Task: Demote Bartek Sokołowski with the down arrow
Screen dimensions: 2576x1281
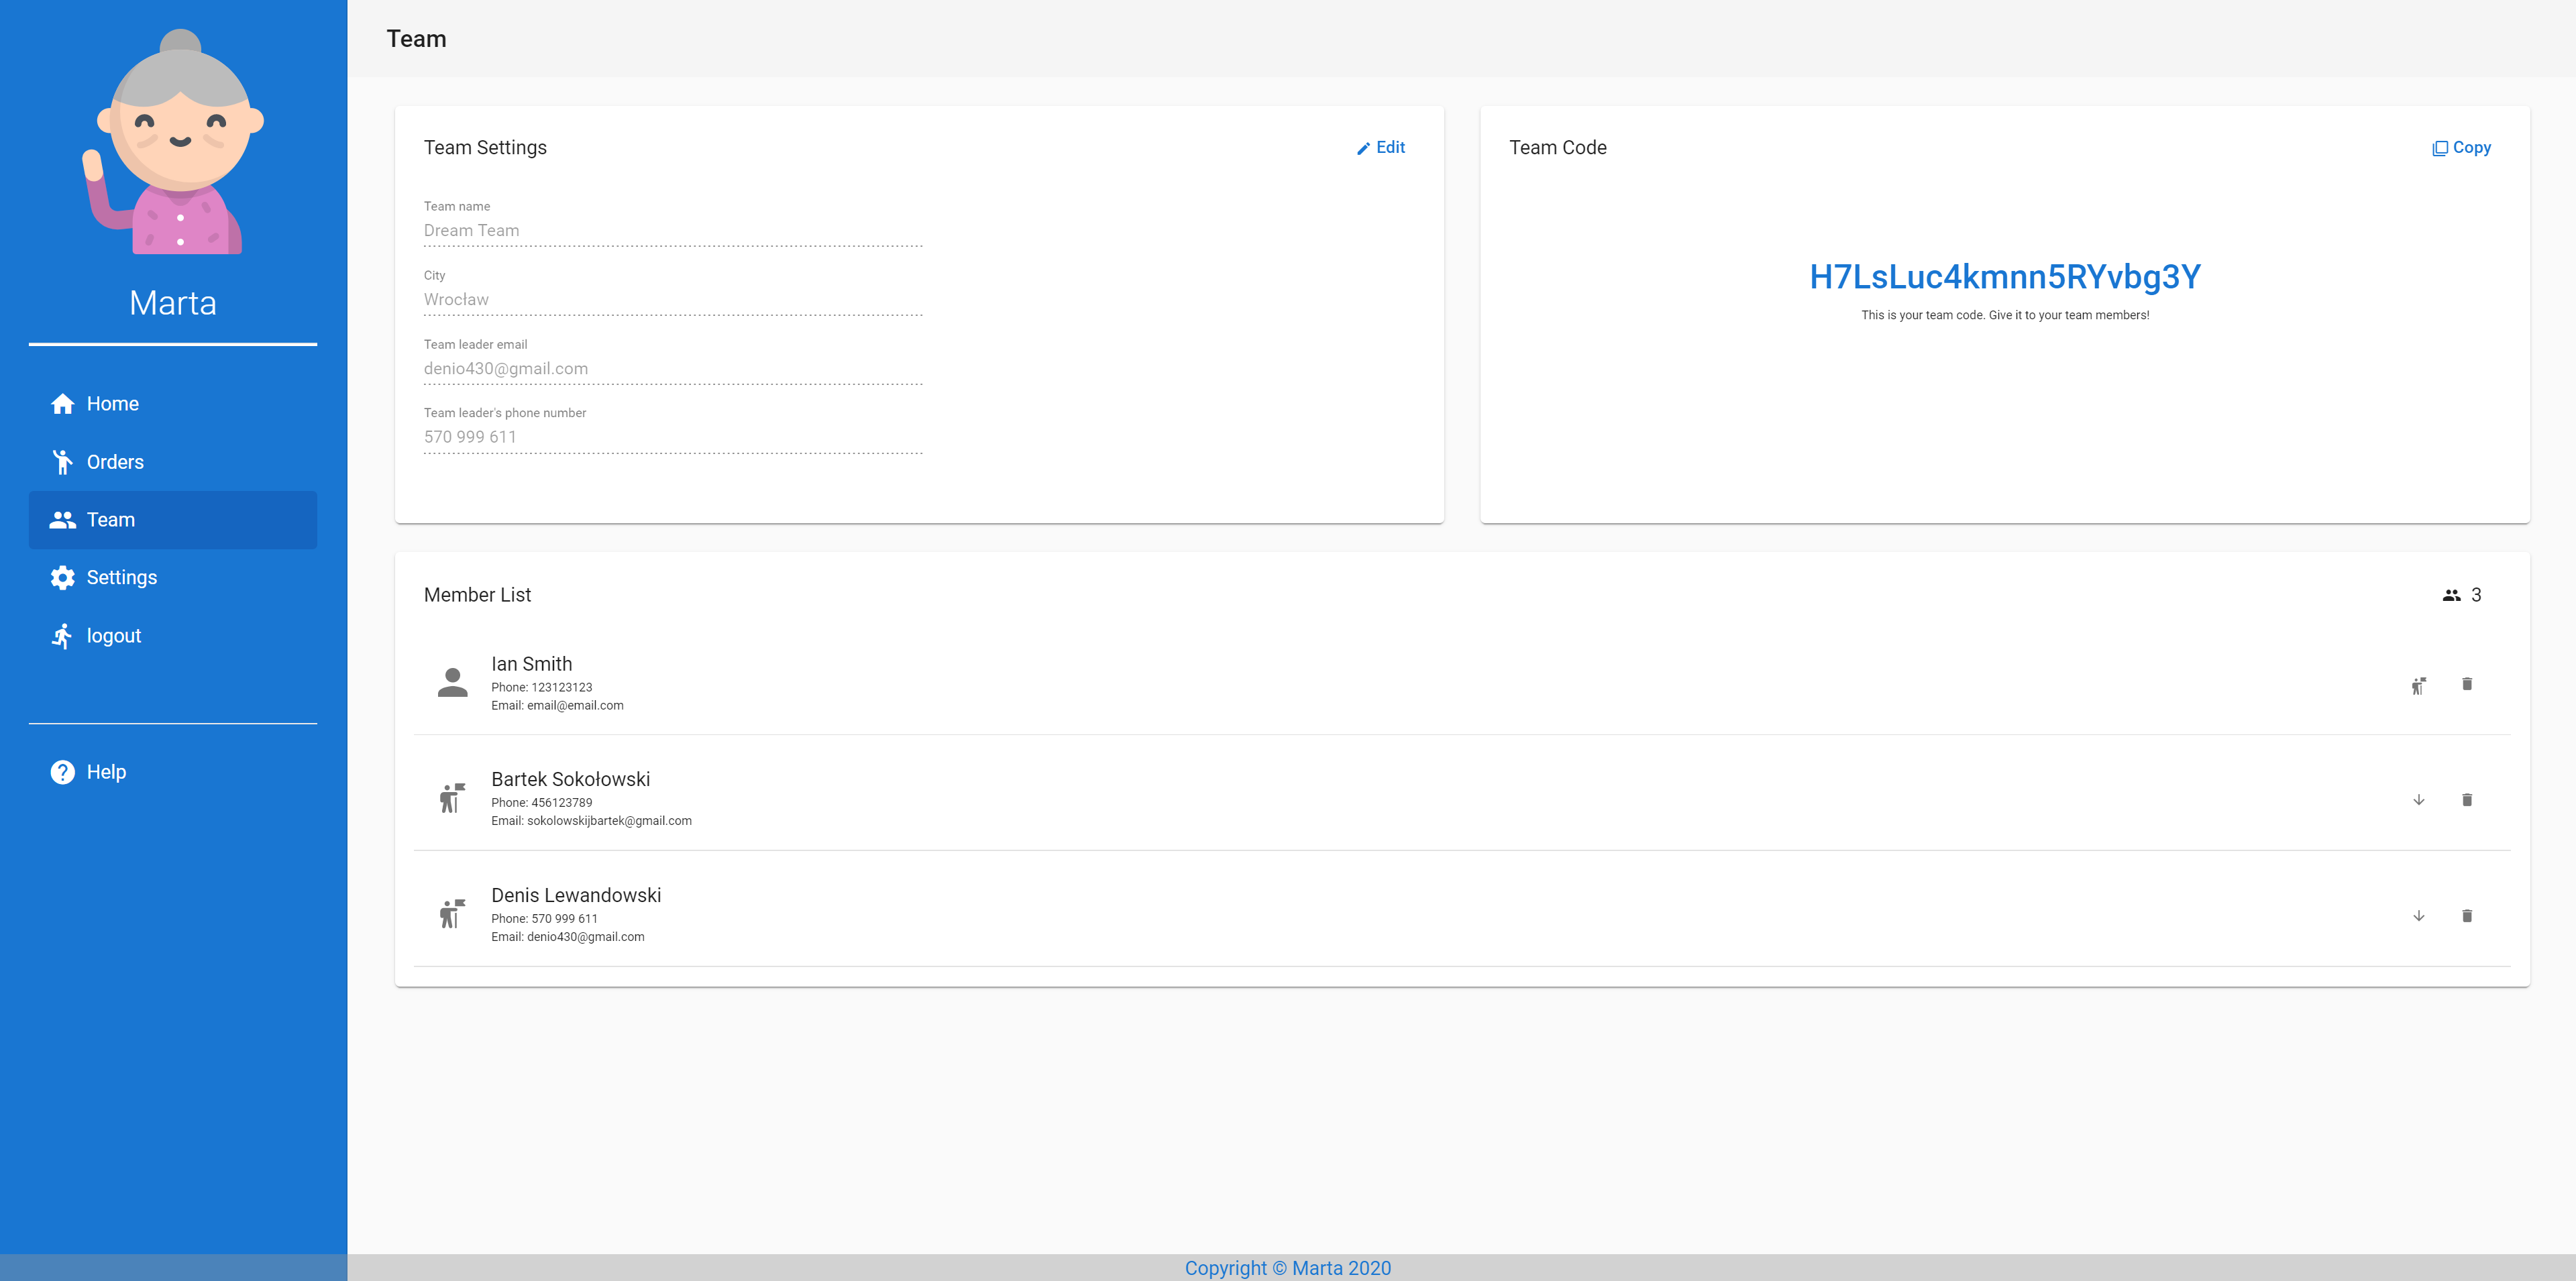Action: [x=2418, y=800]
